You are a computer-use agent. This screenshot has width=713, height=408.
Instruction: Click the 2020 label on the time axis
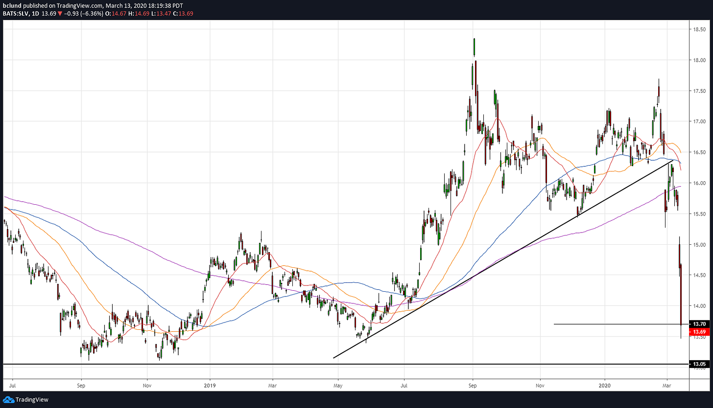coord(605,385)
